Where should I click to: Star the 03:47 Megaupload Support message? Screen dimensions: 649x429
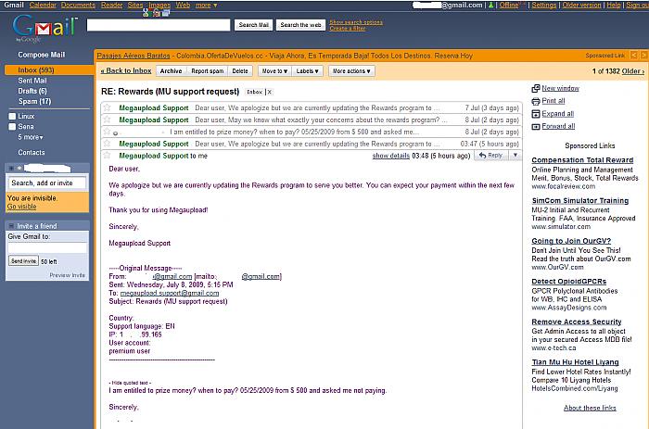coord(108,144)
